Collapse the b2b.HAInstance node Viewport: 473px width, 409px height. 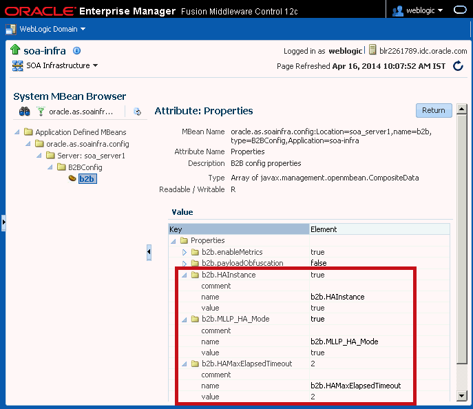pyautogui.click(x=185, y=275)
